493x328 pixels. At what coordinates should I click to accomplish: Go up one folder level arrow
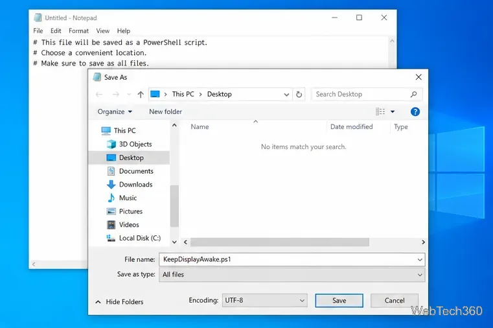pos(141,95)
